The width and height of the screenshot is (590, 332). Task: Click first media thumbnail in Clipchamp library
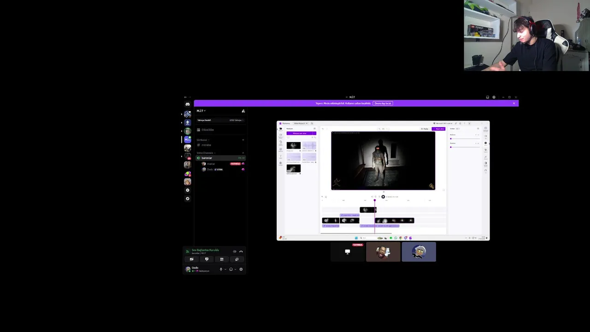point(294,145)
